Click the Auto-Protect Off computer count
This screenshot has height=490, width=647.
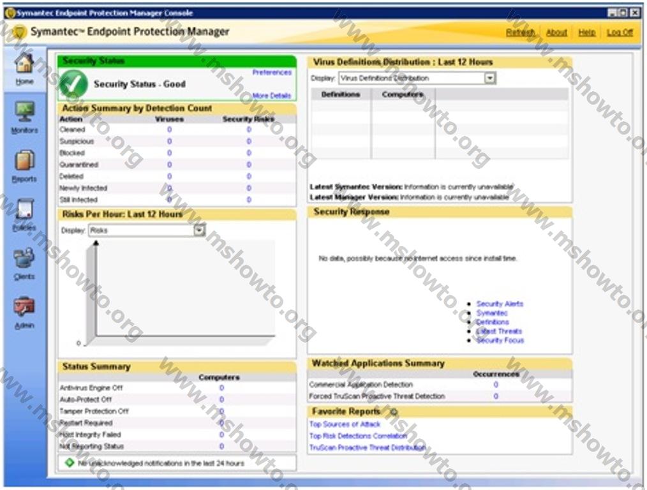(221, 399)
